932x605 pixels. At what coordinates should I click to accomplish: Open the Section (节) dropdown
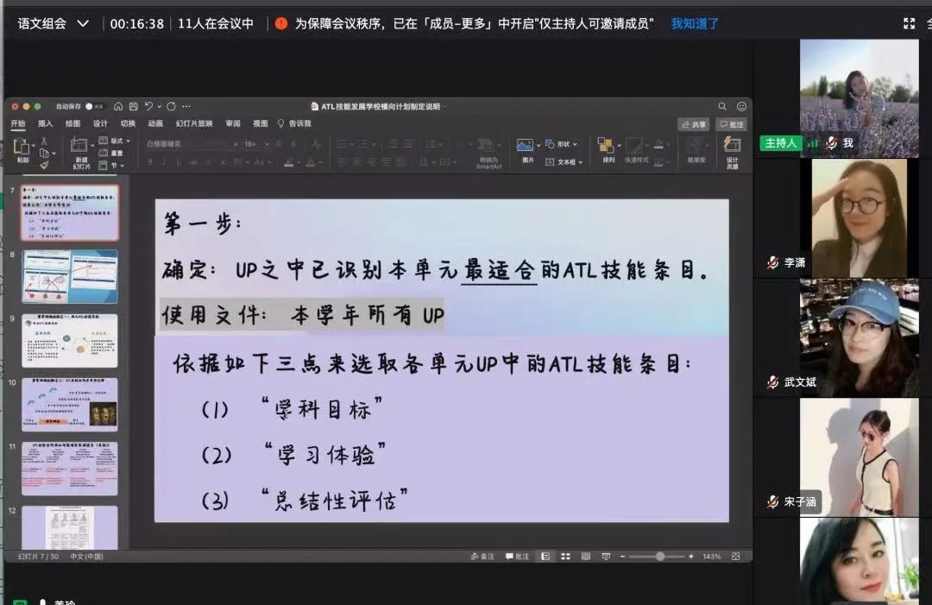pos(111,165)
